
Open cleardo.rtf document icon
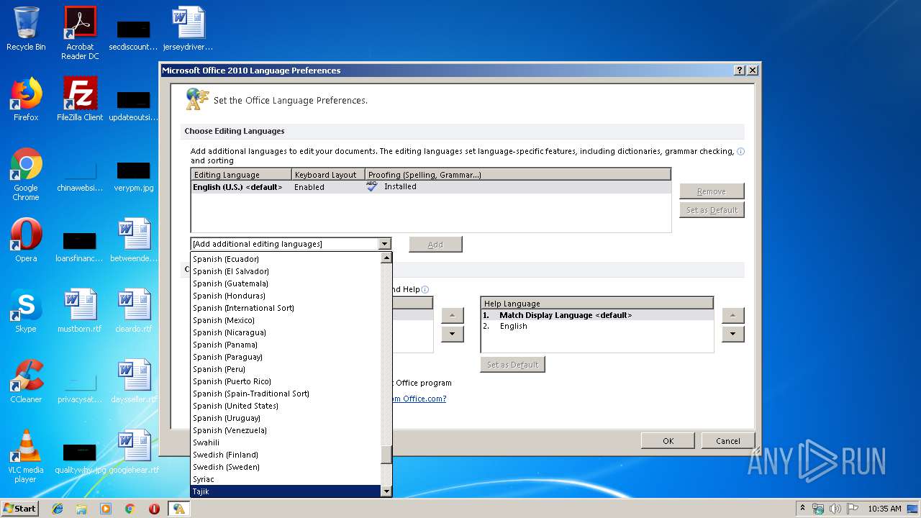point(134,311)
